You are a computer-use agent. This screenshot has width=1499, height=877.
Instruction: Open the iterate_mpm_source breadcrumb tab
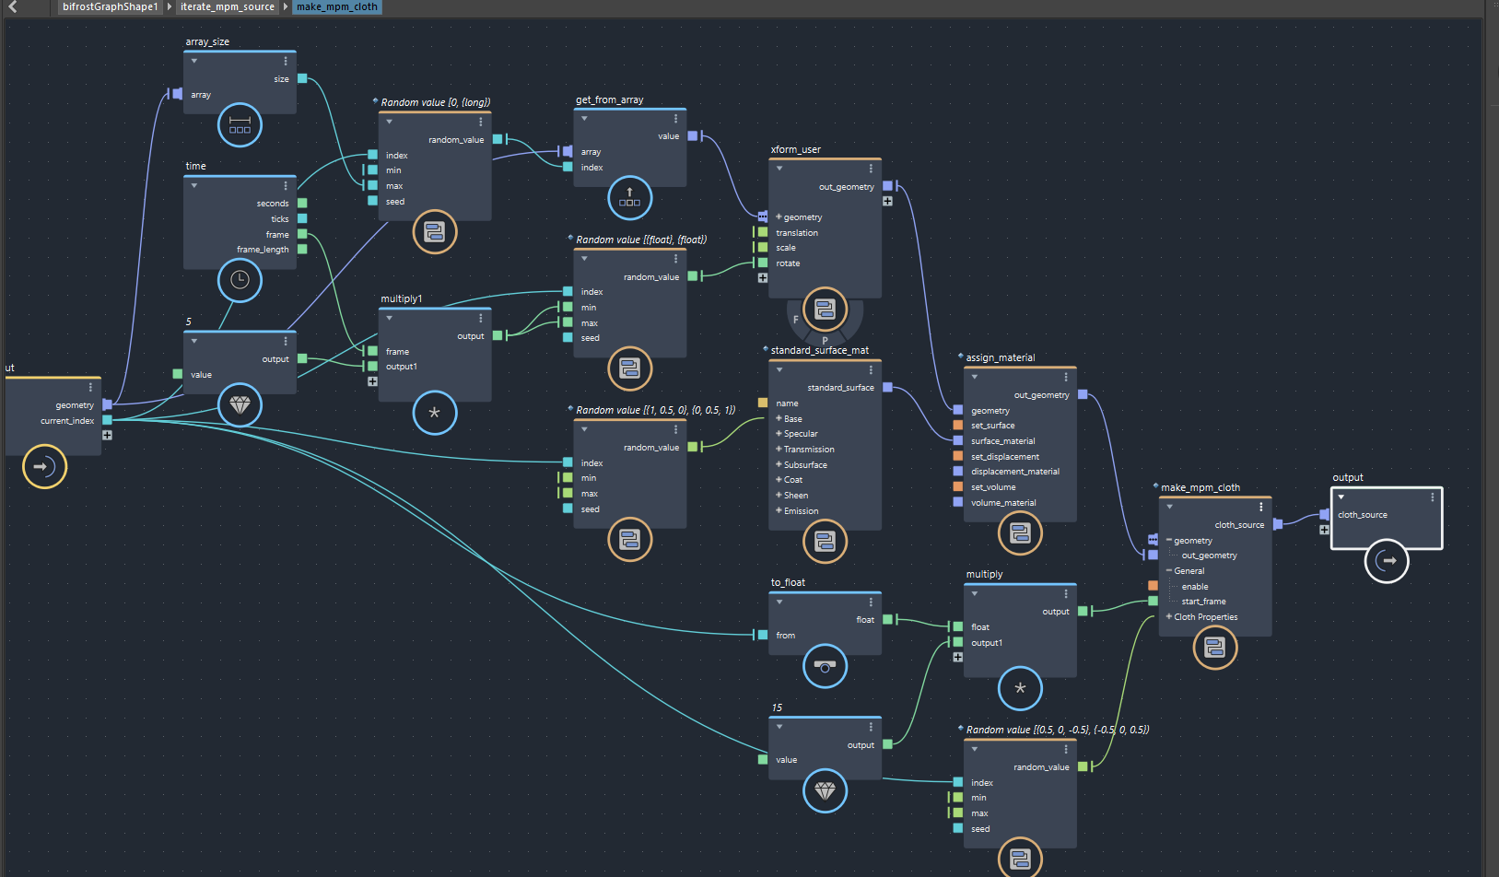(x=226, y=6)
